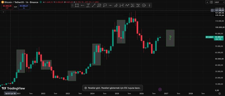Image resolution: width=225 pixels, height=96 pixels.
Task: Click the 100.000,00 price axis label
Action: click(x=219, y=27)
